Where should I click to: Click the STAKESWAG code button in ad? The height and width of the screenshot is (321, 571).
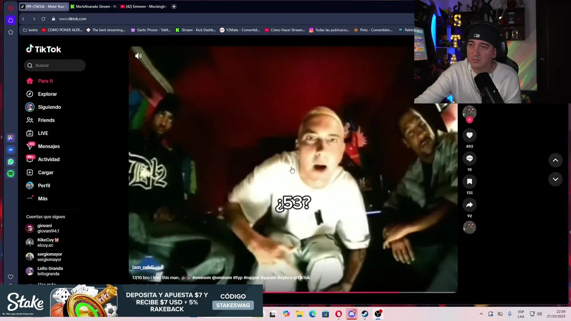pos(233,305)
